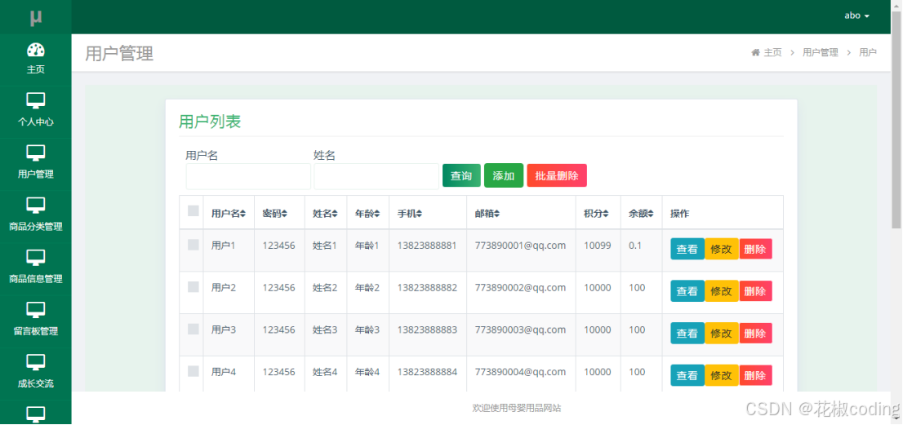Click the dashboard gauge icon for 主页

(x=36, y=50)
